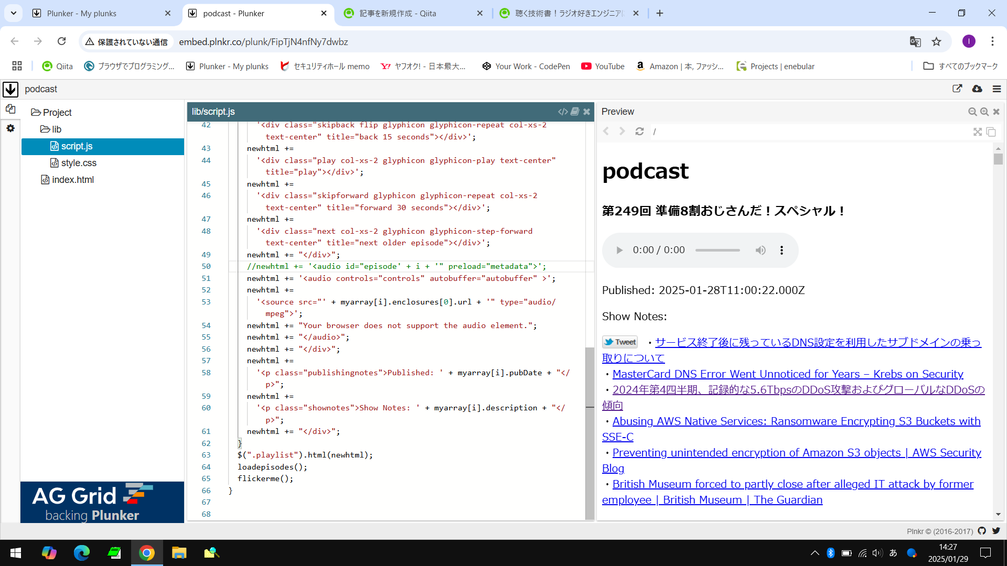Screen dimensions: 1007x566
Task: Click the Plunker logo icon
Action: pyautogui.click(x=10, y=89)
